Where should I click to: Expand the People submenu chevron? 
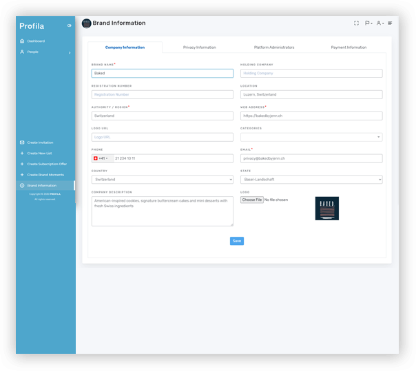pos(70,52)
